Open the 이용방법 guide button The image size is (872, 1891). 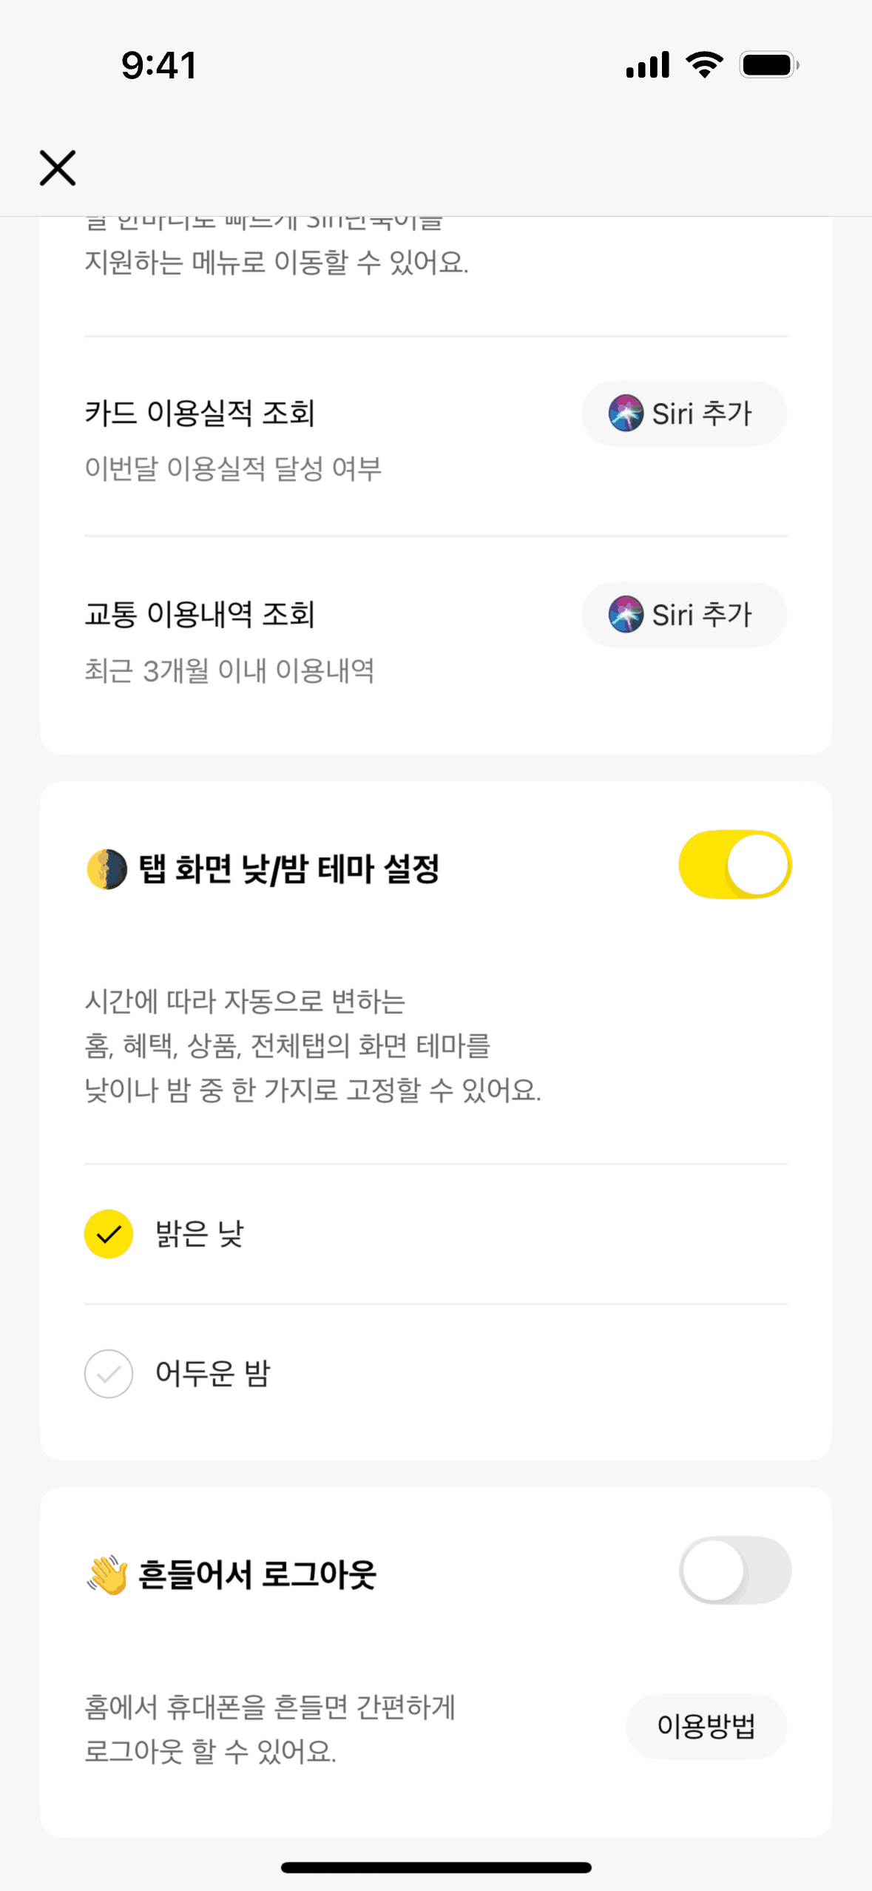click(706, 1726)
